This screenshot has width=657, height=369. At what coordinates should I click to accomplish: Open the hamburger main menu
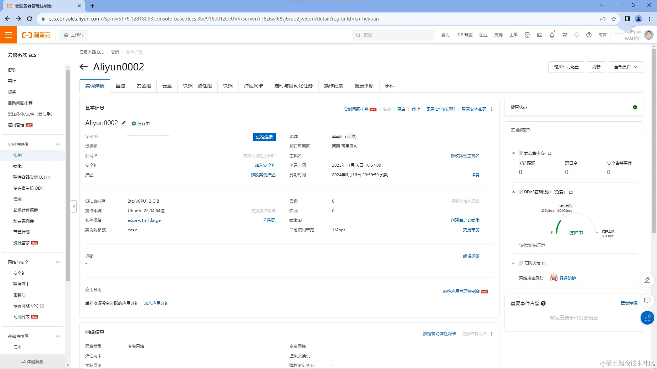pos(9,35)
